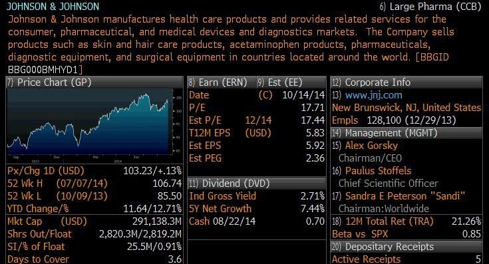The width and height of the screenshot is (489, 264).
Task: Click the Beta vs SPX row
Action: tap(407, 234)
